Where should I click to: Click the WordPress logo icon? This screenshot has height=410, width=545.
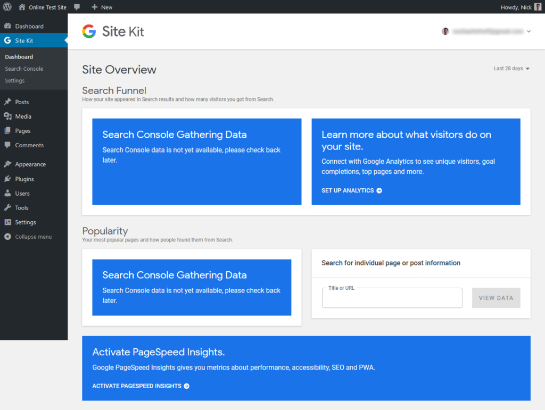click(7, 7)
